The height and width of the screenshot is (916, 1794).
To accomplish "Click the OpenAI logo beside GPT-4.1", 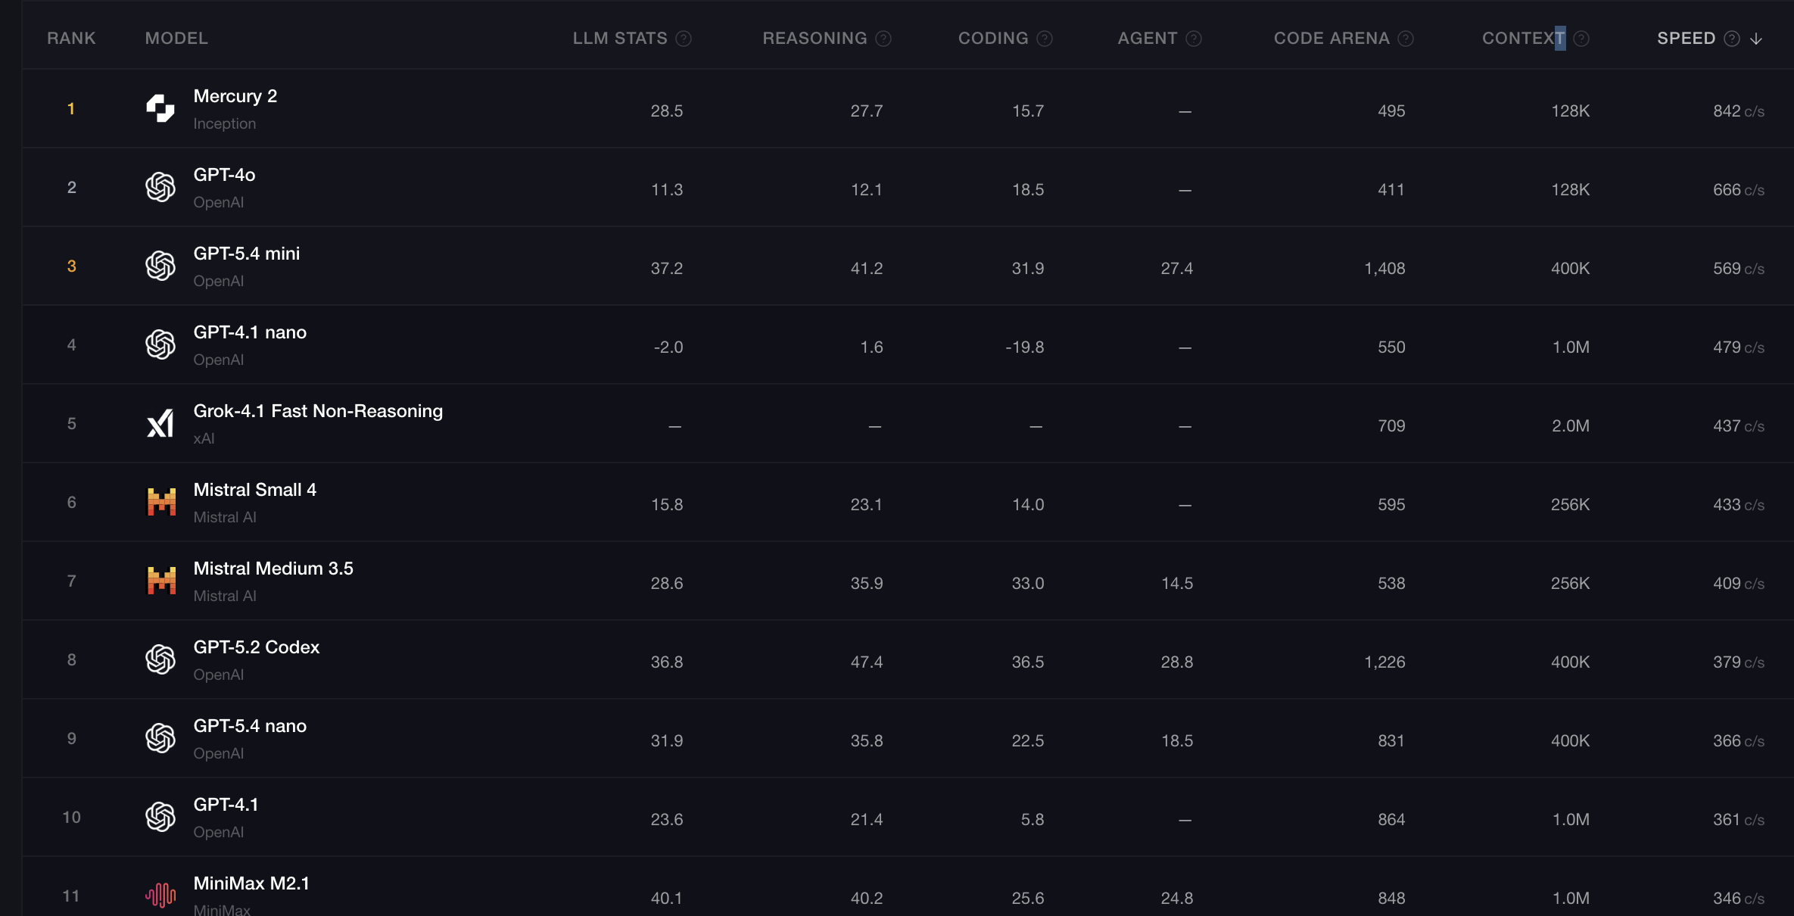I will point(160,817).
